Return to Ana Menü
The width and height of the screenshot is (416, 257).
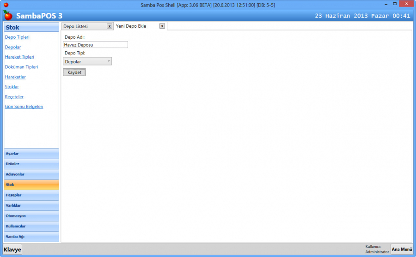point(402,249)
